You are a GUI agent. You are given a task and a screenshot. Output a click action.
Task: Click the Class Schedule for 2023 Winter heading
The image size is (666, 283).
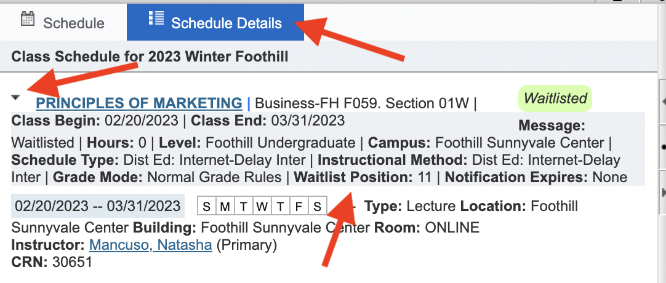click(x=150, y=57)
